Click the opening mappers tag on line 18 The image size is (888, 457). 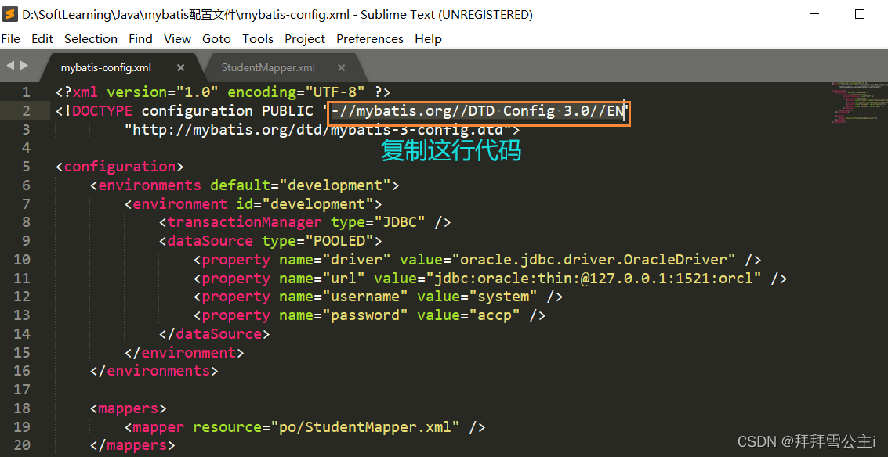tap(128, 408)
